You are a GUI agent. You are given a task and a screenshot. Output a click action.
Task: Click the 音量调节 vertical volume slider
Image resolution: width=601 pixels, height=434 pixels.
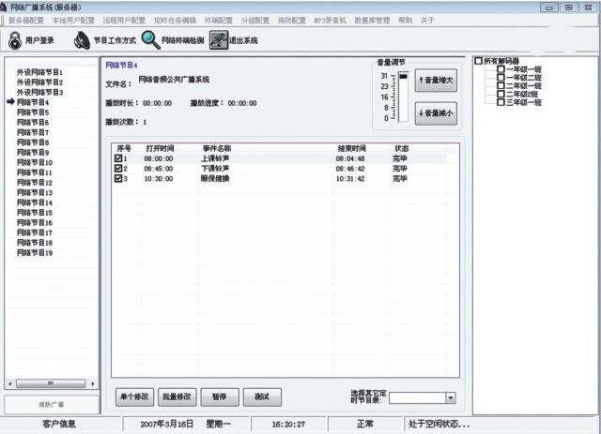coord(403,97)
